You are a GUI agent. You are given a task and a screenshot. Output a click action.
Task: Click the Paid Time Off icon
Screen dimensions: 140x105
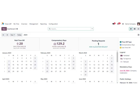pos(18,44)
